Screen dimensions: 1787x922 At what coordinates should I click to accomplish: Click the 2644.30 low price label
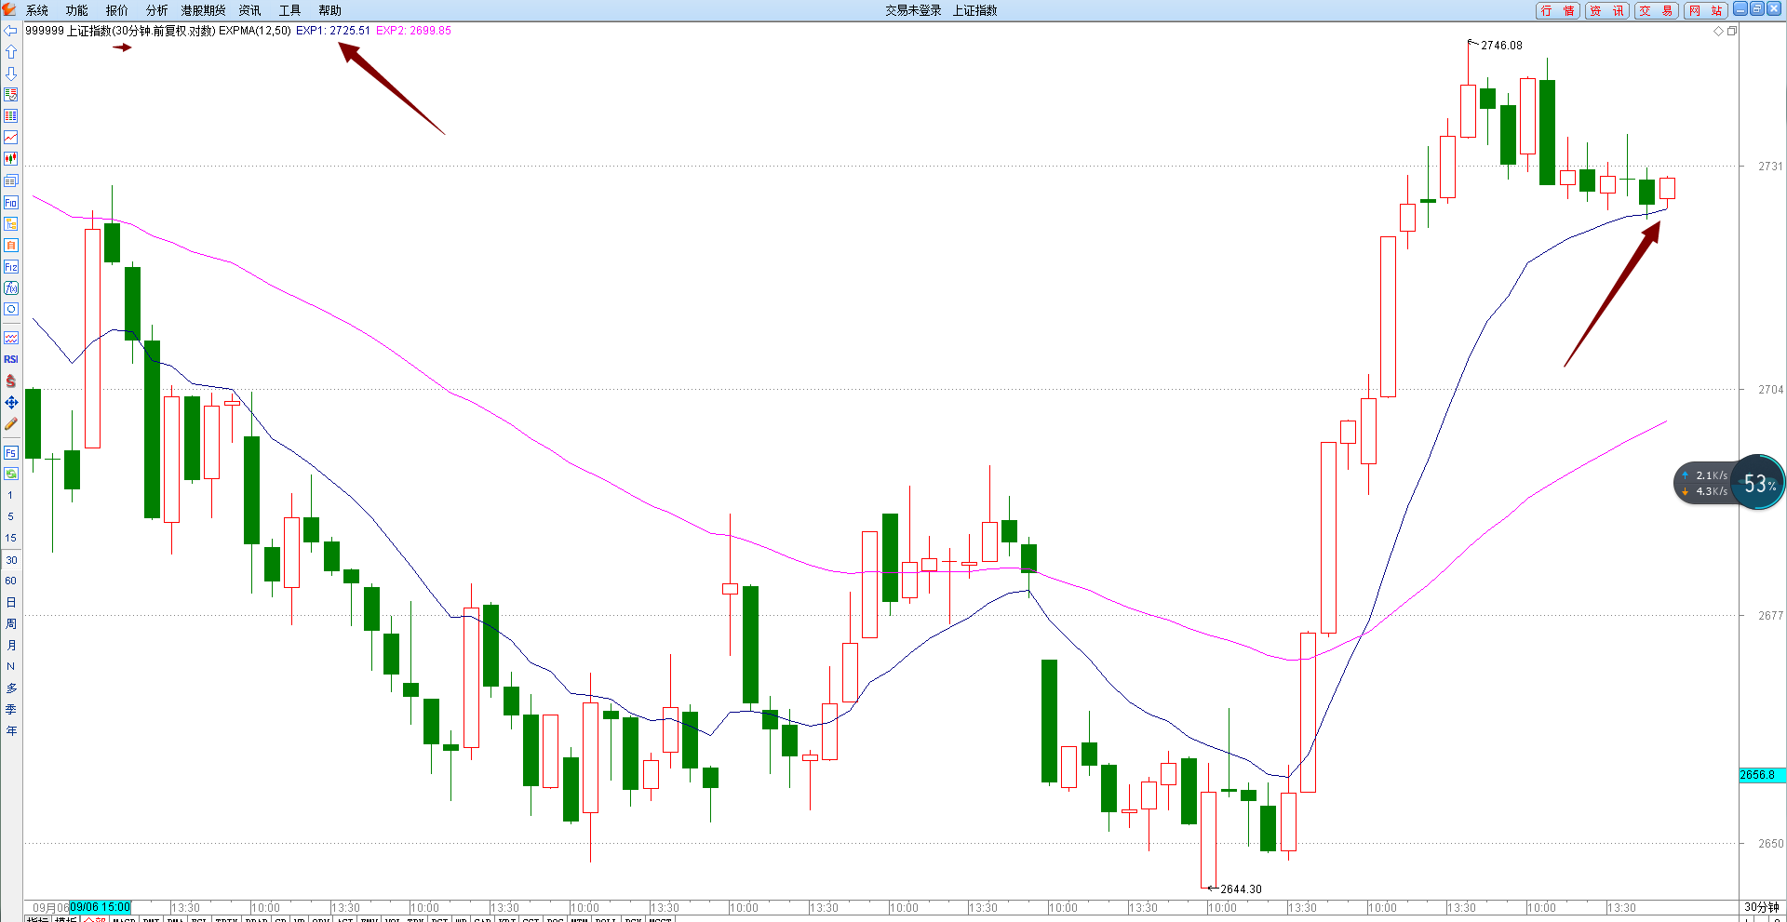tap(1241, 889)
